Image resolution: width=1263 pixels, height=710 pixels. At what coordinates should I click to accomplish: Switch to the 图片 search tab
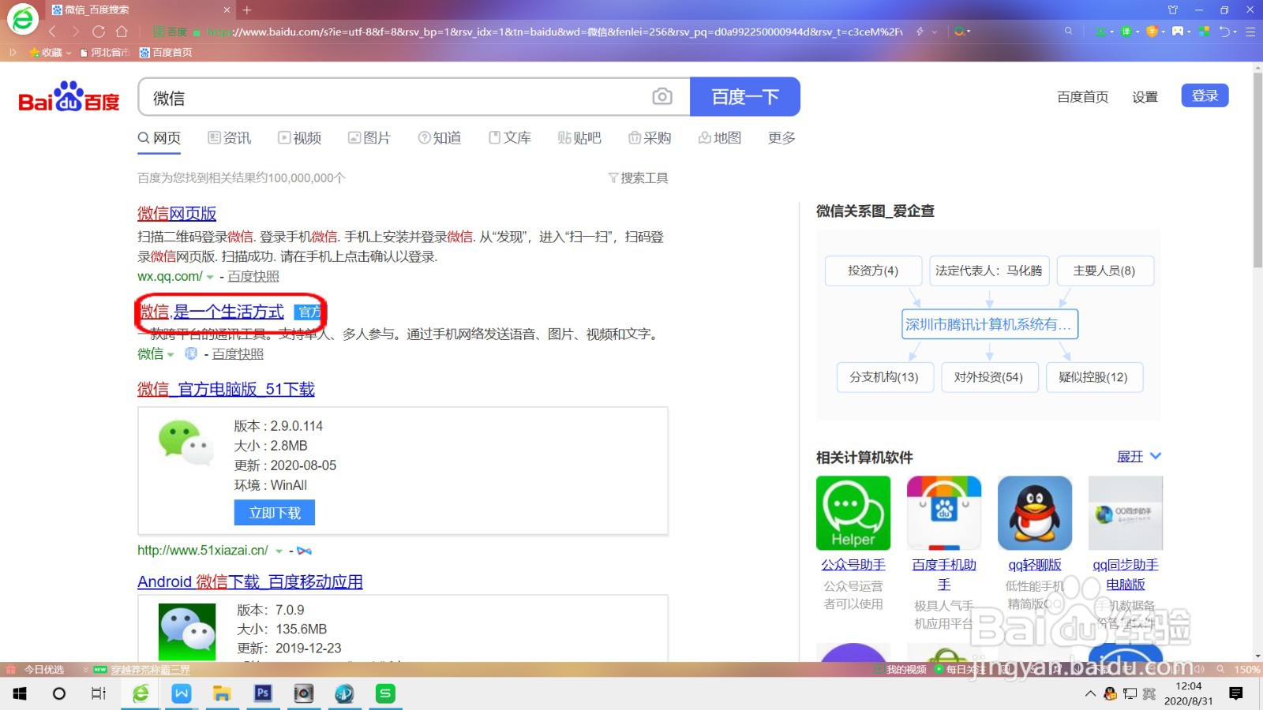click(369, 137)
